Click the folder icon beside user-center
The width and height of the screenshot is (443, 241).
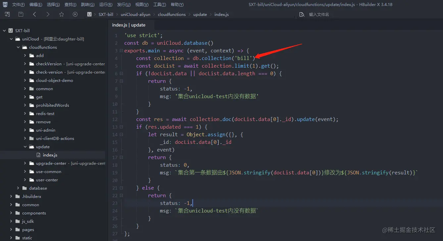click(32, 180)
